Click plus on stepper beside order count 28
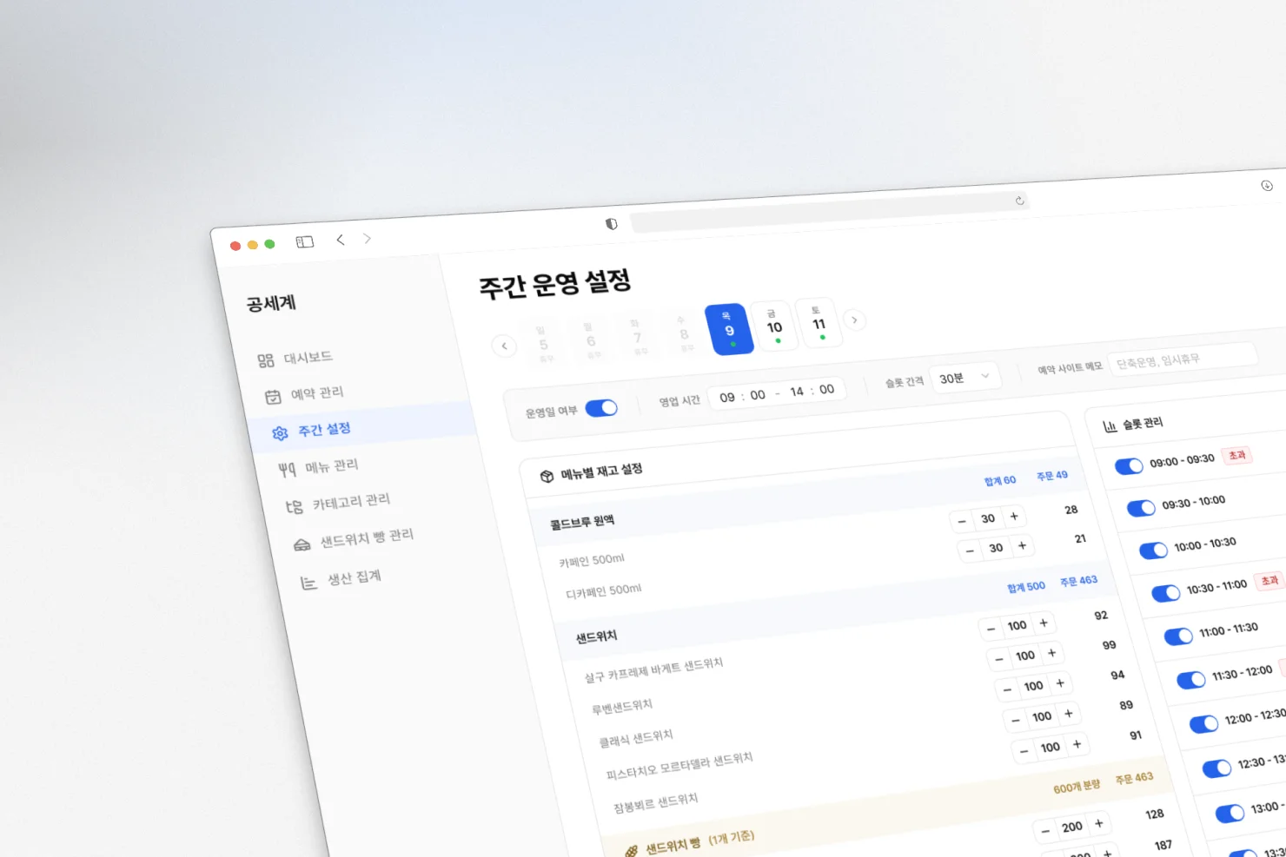 point(1013,516)
